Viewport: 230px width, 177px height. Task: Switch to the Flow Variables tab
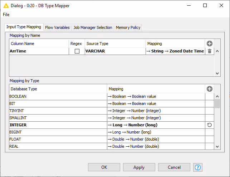pos(57,27)
